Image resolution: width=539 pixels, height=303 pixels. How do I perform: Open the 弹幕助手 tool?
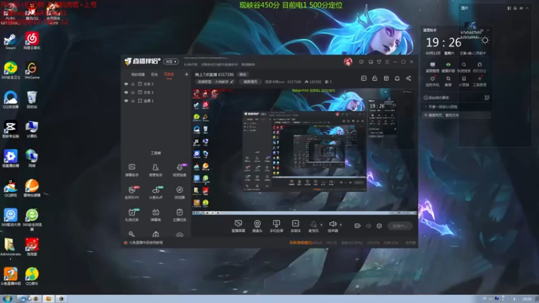click(131, 170)
